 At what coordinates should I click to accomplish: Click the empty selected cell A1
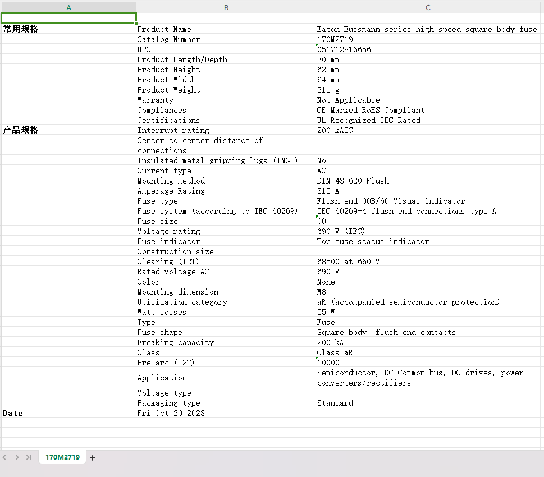pyautogui.click(x=68, y=19)
